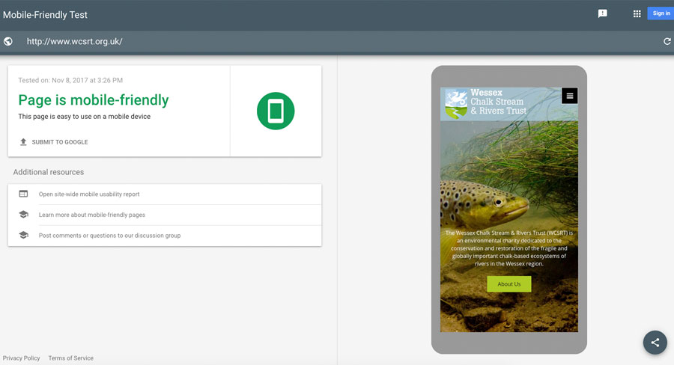Open Learn more about mobile-friendly pages
Screen dimensions: 674x365
click(x=92, y=215)
